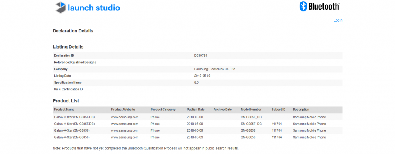Click Phone category in the SM-G8850 row
395x154 pixels.
(155, 137)
